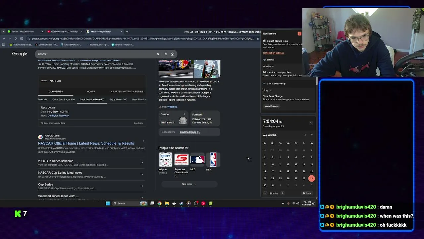Decrease focus session minutes
This screenshot has height=239, width=424.
click(x=265, y=193)
